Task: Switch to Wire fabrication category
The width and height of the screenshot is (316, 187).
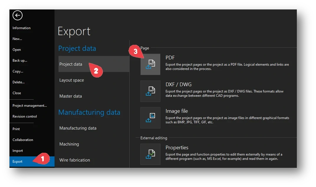Action: (75, 160)
